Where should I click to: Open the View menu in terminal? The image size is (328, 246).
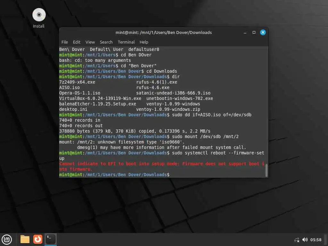point(90,42)
